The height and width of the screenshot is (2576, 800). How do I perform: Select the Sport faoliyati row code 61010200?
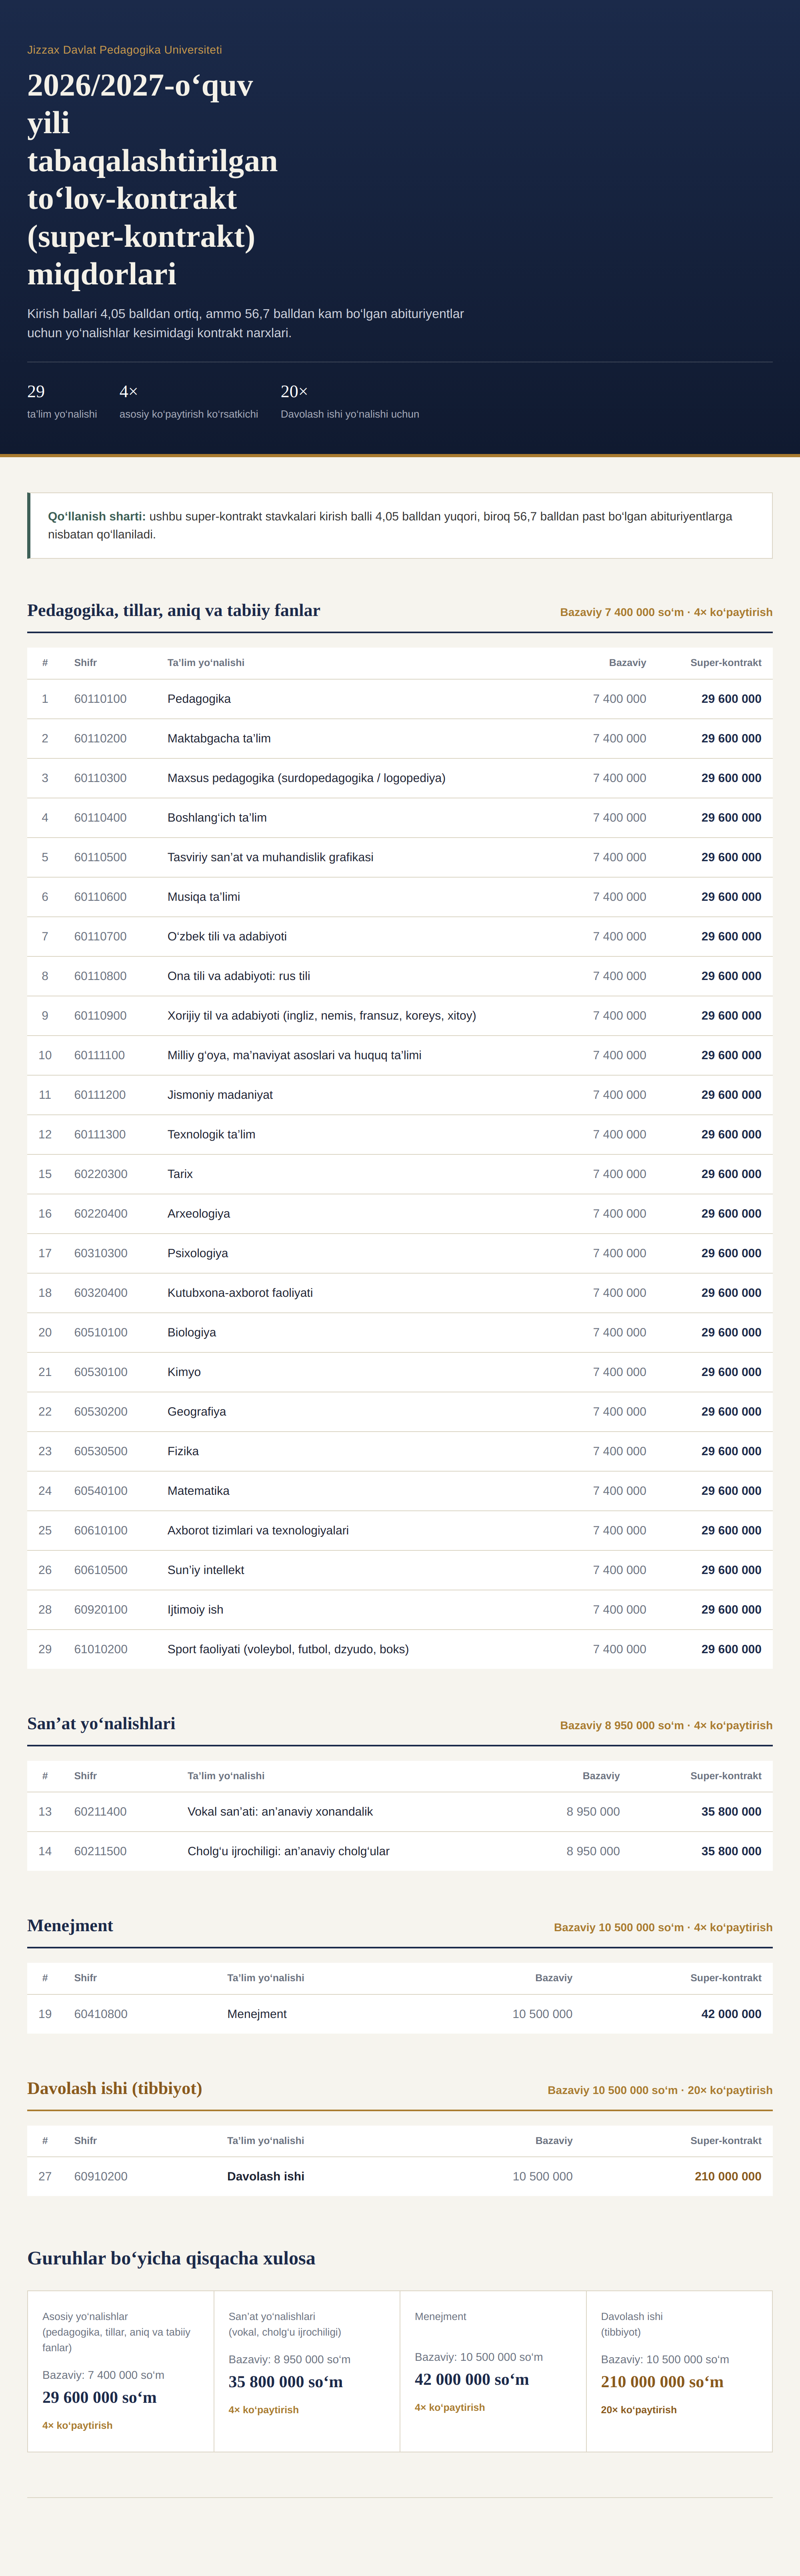[100, 1649]
